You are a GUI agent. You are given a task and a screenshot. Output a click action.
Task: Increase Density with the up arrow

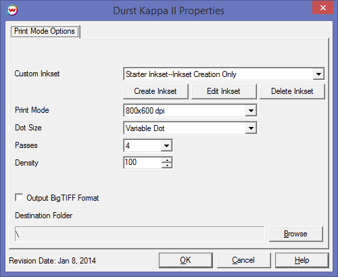click(x=167, y=159)
